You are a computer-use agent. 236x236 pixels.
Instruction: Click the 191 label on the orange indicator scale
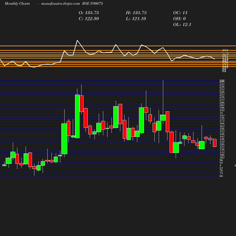point(225,51)
